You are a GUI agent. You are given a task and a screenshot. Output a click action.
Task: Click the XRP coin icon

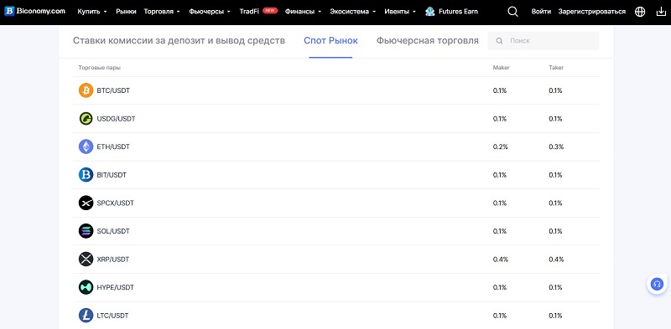(x=86, y=260)
